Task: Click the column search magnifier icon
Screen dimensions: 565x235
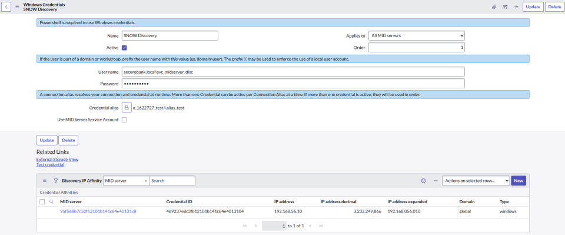Action: 51,202
